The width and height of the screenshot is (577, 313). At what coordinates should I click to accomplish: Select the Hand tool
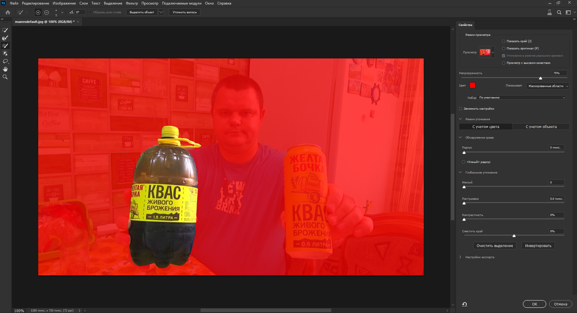(5, 69)
